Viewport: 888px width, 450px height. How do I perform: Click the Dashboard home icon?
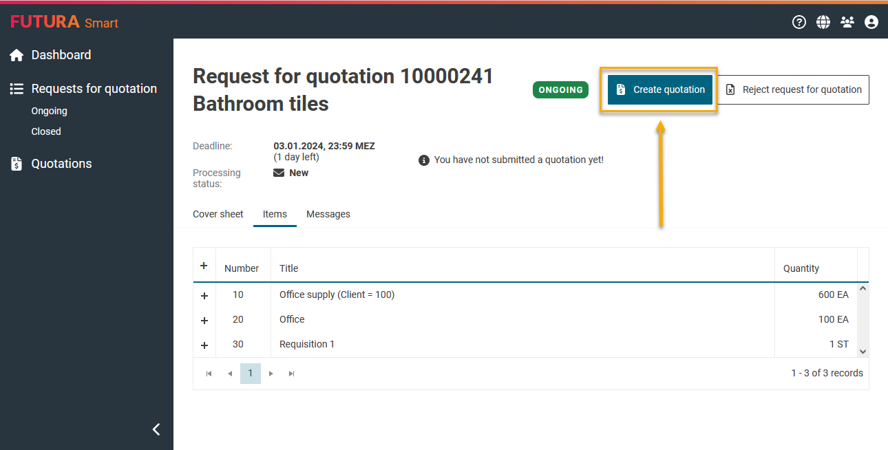click(17, 56)
